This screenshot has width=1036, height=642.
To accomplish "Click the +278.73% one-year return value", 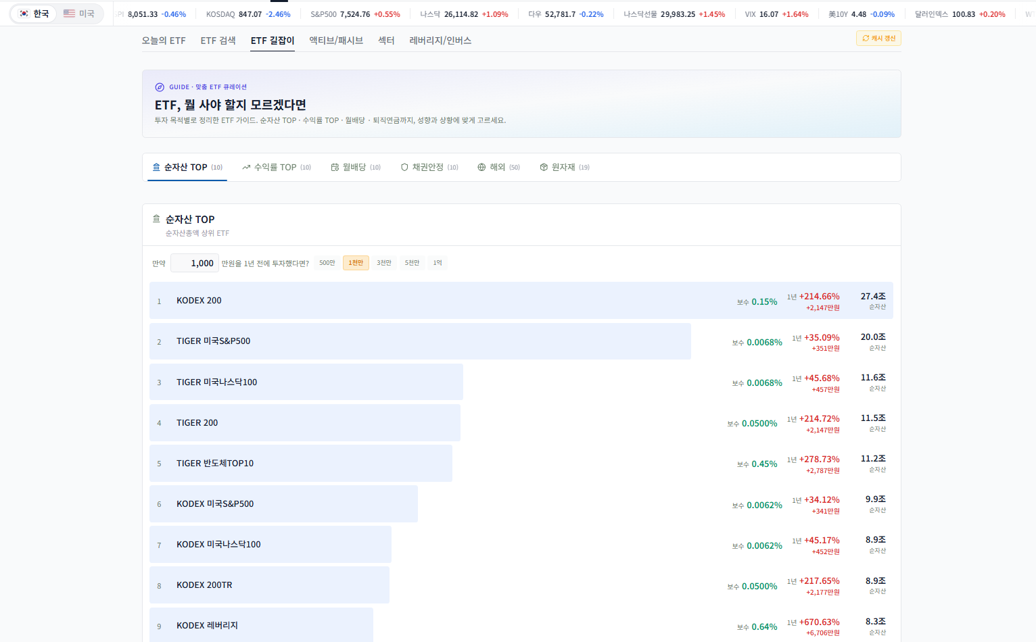I will pos(819,459).
